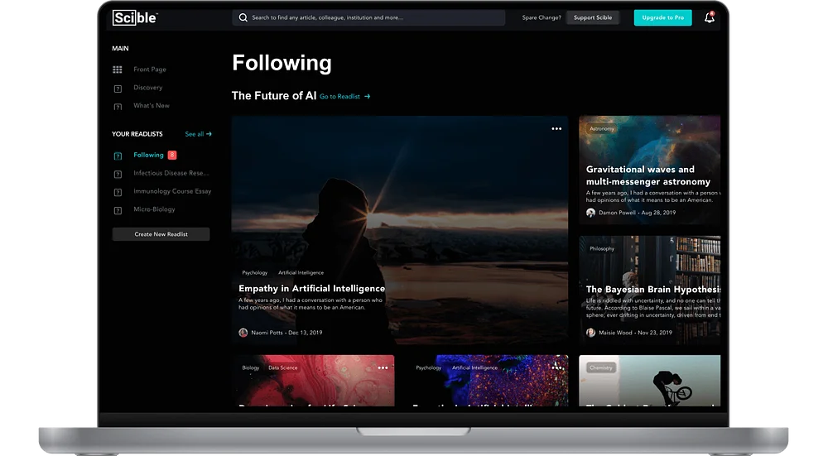828x456 pixels.
Task: Follow the Go to Readlist link
Action: (344, 97)
